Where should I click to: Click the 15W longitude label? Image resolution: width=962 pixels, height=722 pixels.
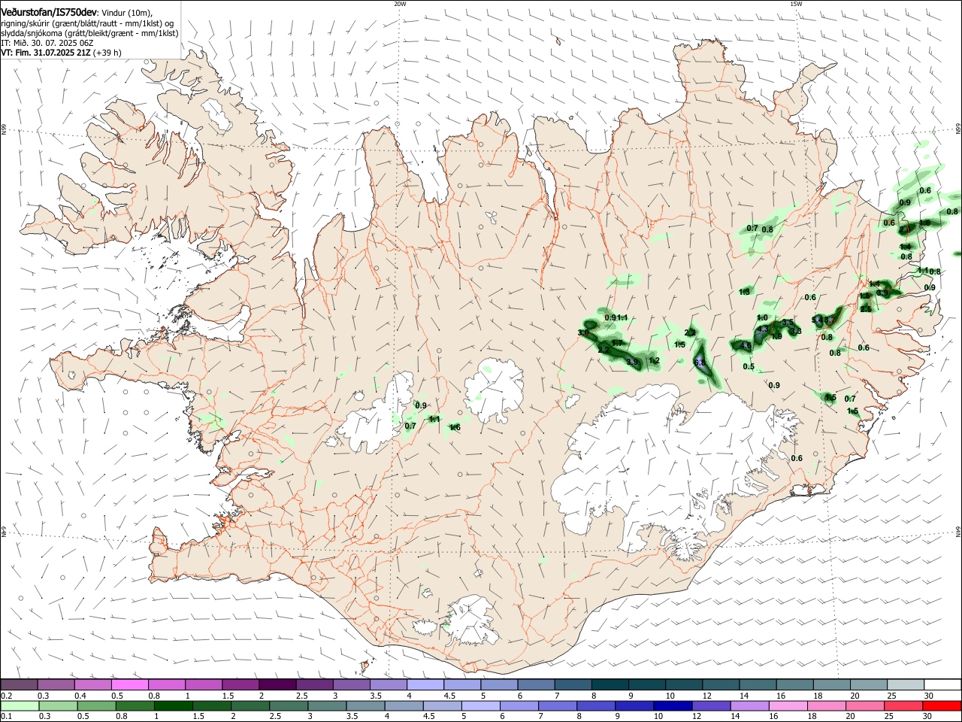point(796,4)
